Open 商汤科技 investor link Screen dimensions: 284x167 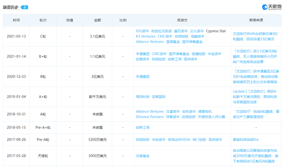(143, 97)
